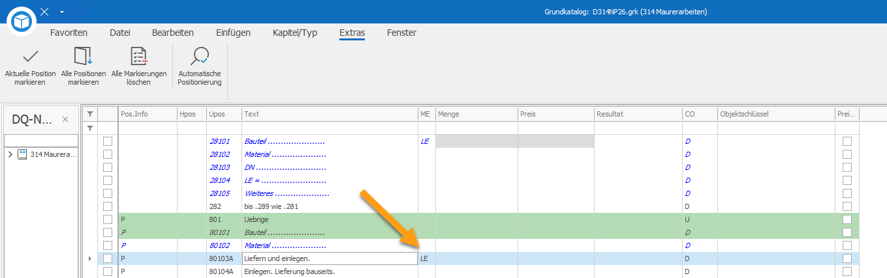Open the Fenster ribbon tab
887x278 pixels.
click(x=401, y=33)
